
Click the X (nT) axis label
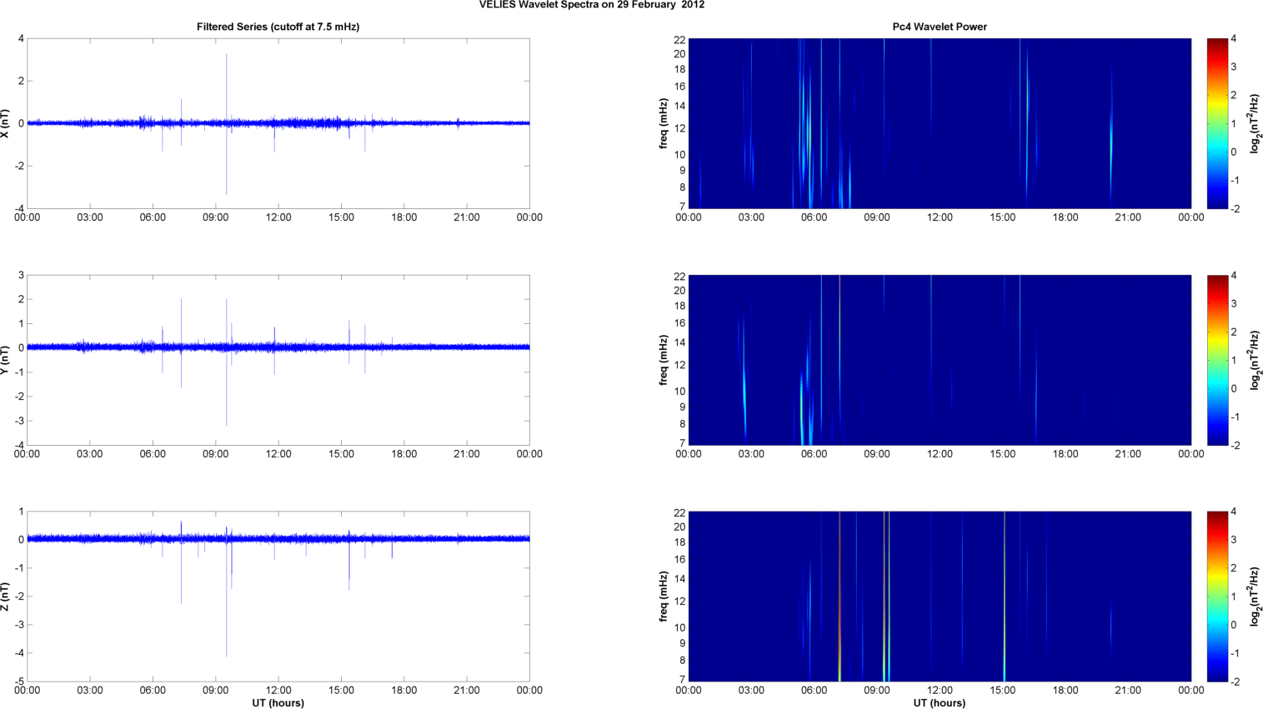point(6,123)
